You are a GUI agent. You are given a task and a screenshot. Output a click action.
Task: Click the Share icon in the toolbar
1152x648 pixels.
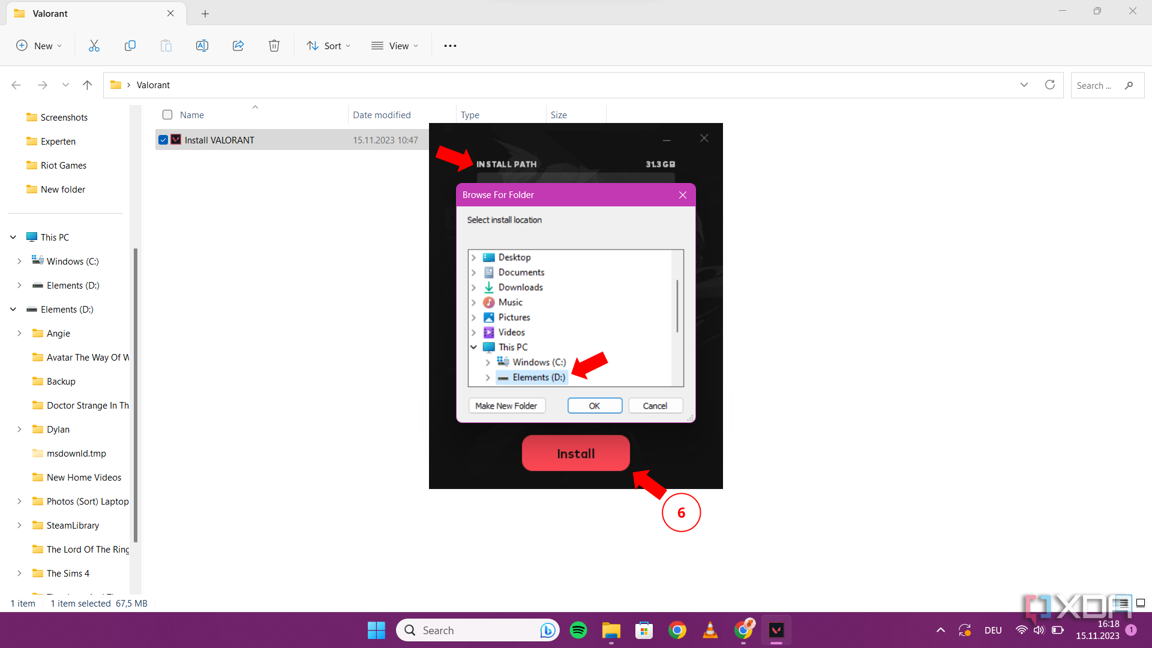238,46
